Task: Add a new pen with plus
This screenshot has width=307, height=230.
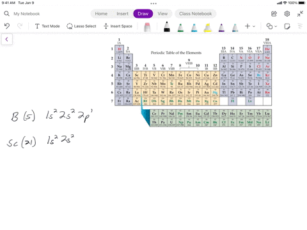Action: coord(248,26)
